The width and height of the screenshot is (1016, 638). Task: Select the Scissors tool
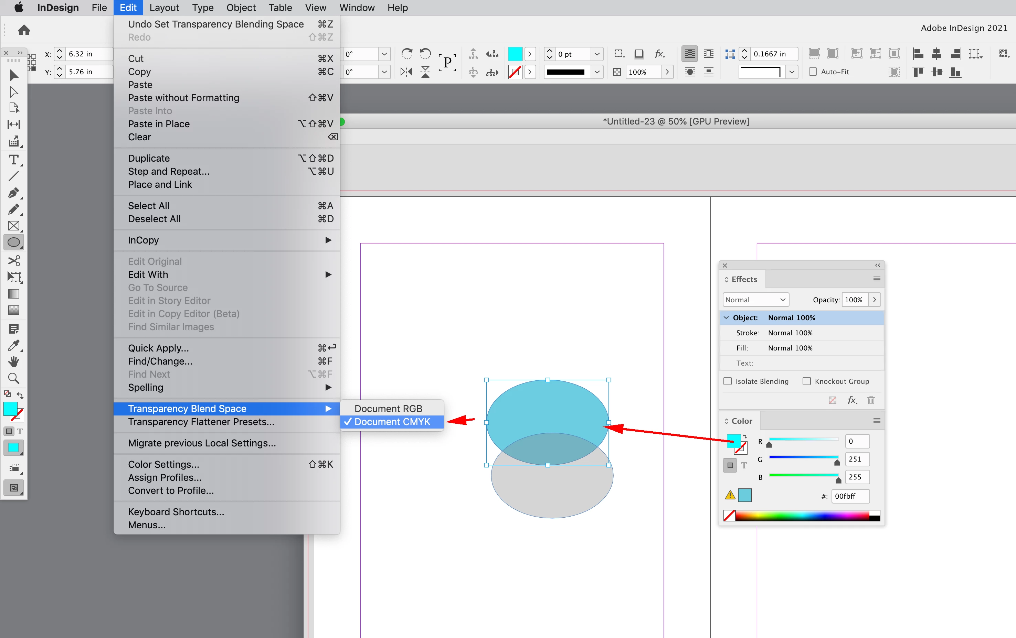point(13,260)
